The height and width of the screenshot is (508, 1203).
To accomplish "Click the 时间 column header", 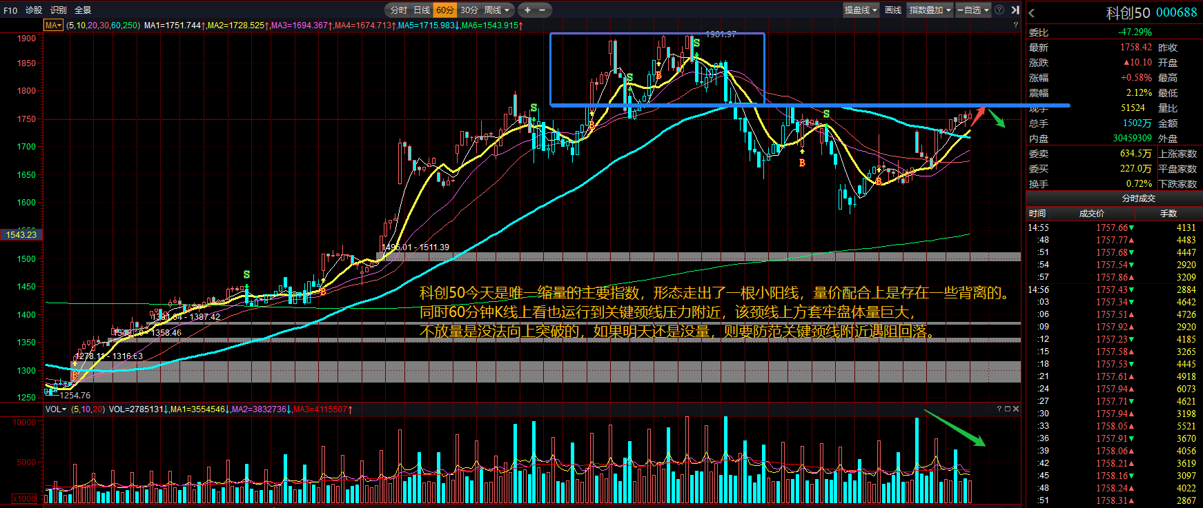I will [x=1037, y=214].
